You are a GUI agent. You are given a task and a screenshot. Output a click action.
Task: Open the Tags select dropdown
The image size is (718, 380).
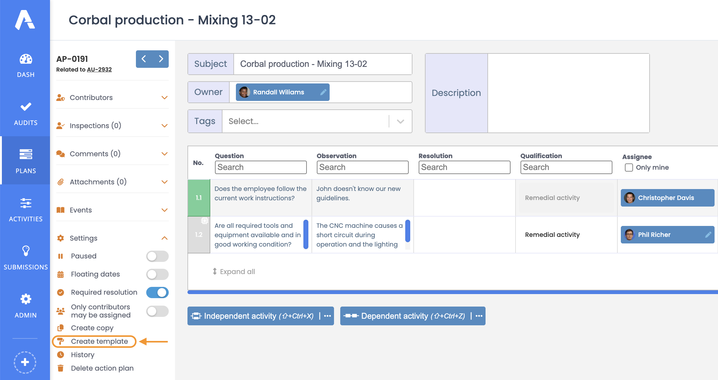(x=400, y=121)
